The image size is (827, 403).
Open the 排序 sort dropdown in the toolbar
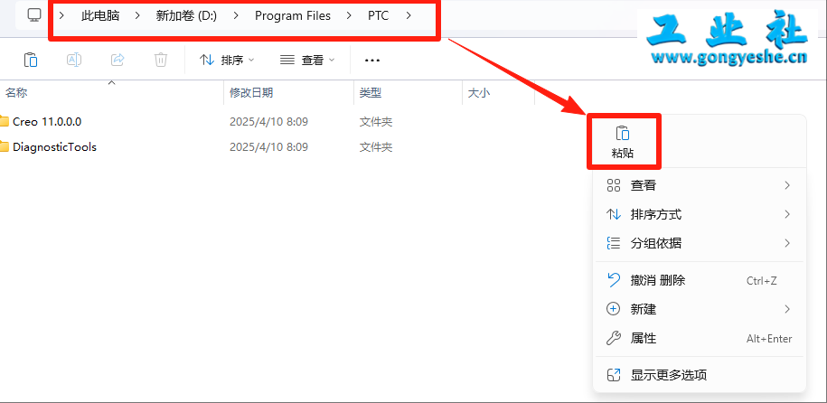pyautogui.click(x=227, y=61)
